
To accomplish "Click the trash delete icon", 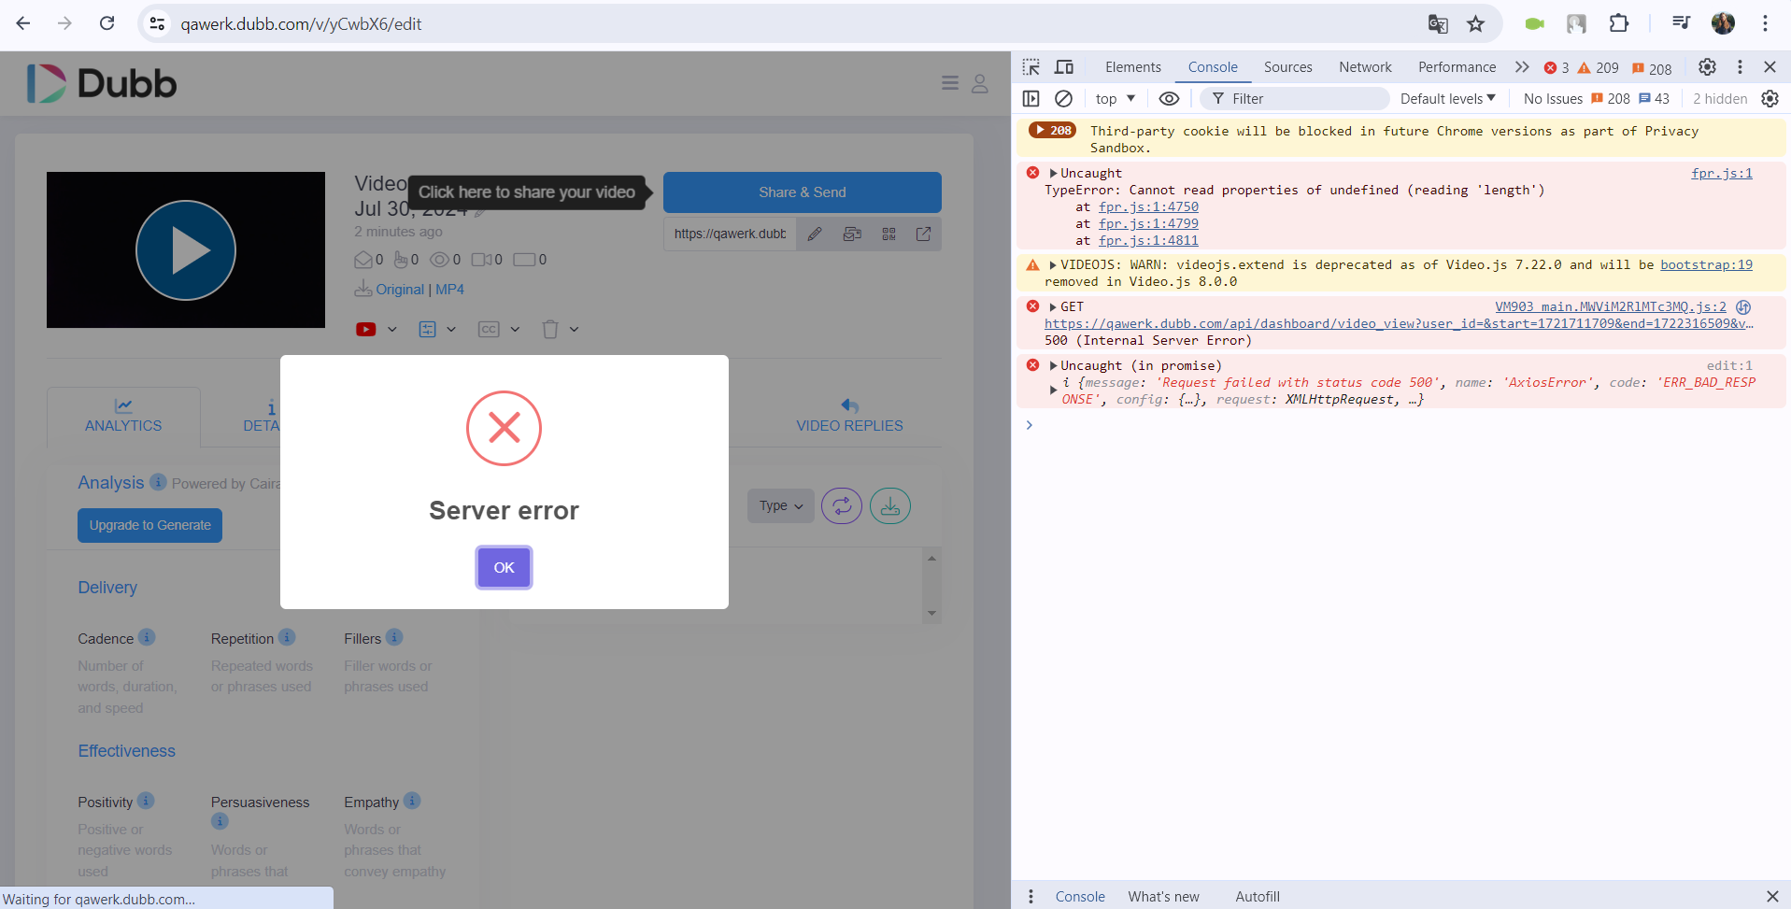I will (x=550, y=329).
